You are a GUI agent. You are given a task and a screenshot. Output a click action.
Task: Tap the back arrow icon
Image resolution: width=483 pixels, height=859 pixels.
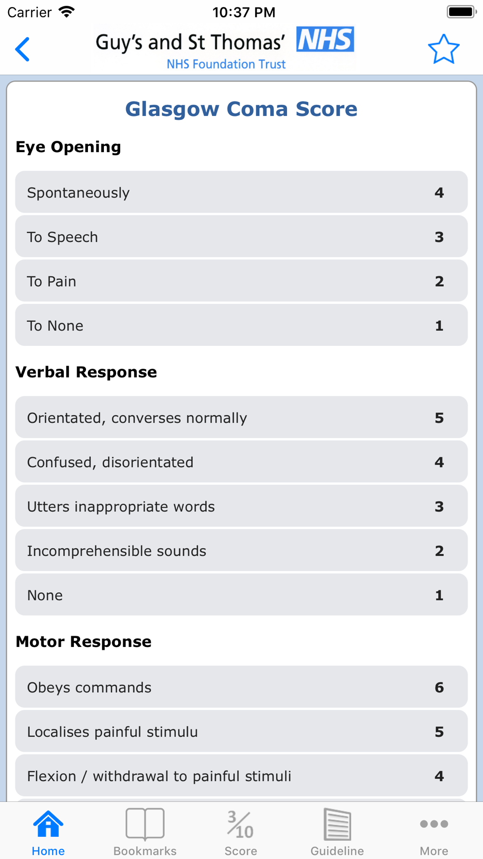(22, 49)
